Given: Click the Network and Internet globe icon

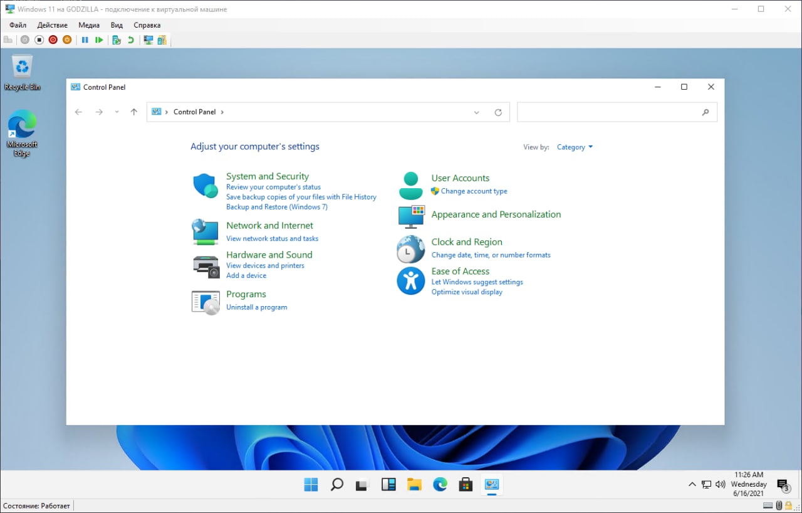Looking at the screenshot, I should click(x=205, y=231).
